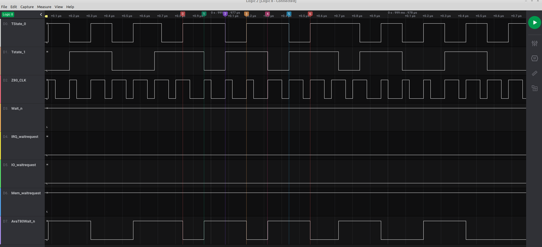Screen dimensions: 542x247
Task: Select the IRQ_waitrequest channel label
Action: tap(24, 137)
